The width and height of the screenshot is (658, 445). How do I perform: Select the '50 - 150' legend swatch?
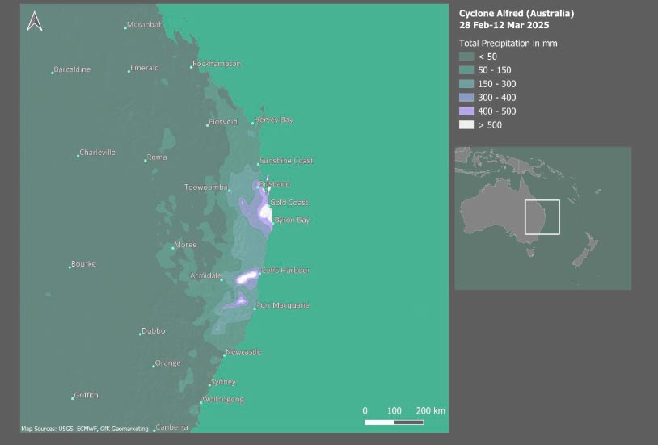pyautogui.click(x=466, y=70)
